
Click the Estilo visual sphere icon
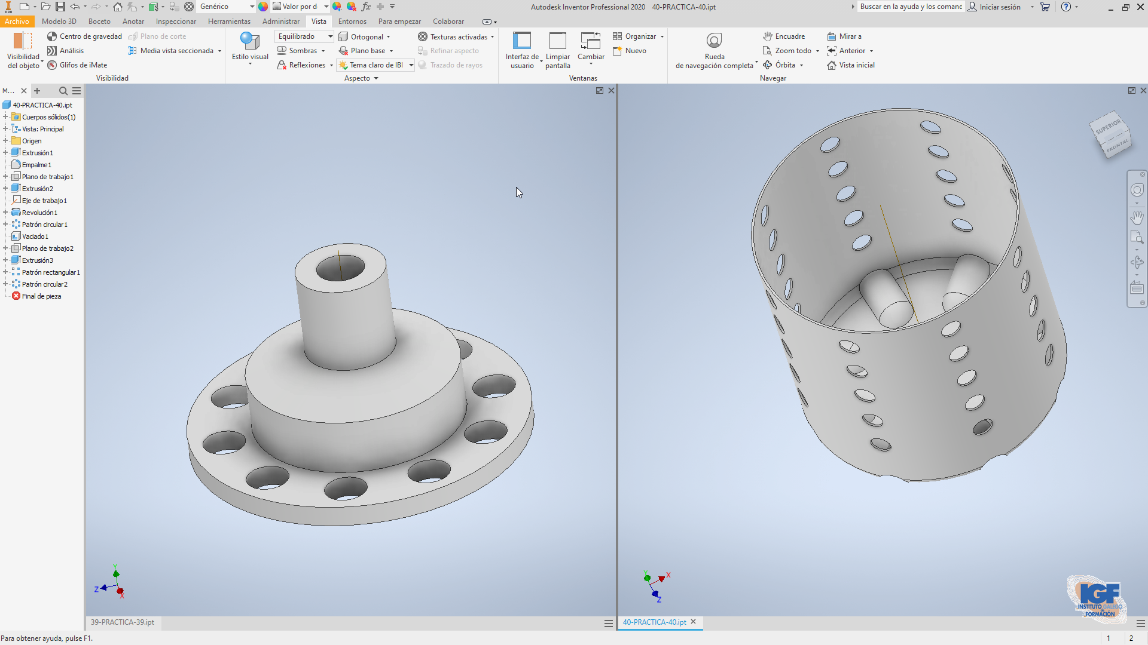[x=249, y=41]
